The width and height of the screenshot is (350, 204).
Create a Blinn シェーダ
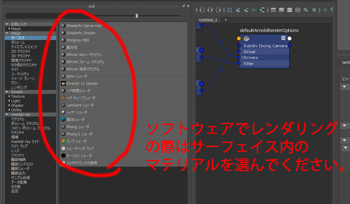pos(123,76)
